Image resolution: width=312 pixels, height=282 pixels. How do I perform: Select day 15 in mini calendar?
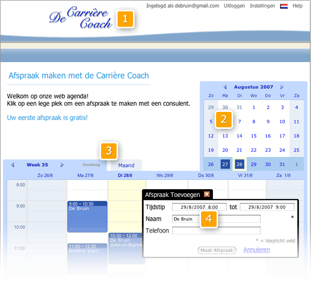coord(254,136)
